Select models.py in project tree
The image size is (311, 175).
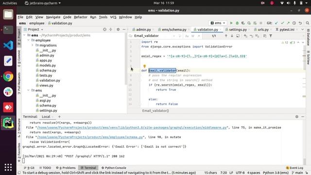coord(48,65)
